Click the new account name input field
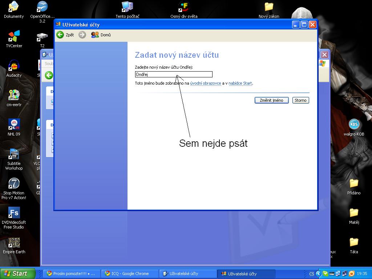 pyautogui.click(x=174, y=74)
